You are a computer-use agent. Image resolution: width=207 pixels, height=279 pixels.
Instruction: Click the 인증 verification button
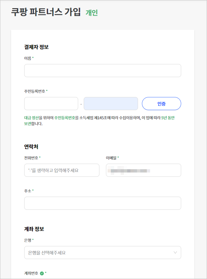tap(162, 104)
